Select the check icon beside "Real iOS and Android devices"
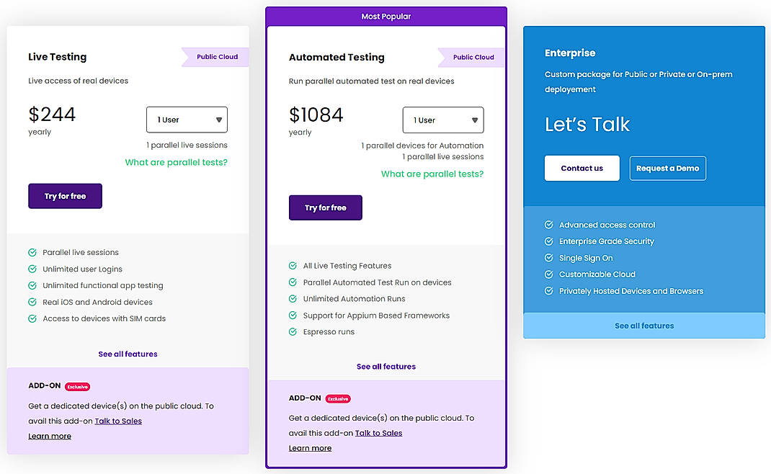 [x=32, y=302]
